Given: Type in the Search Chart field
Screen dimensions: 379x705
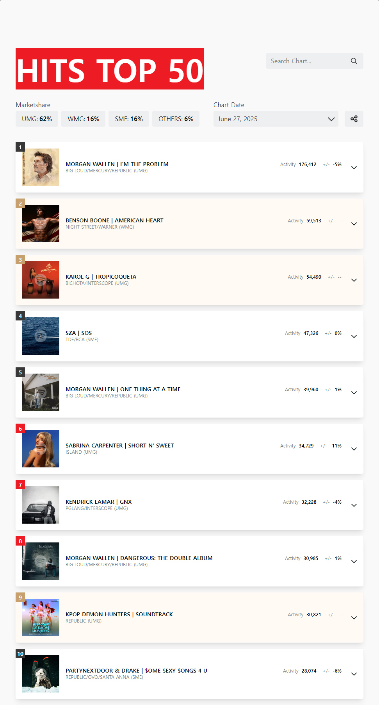Looking at the screenshot, I should [307, 61].
